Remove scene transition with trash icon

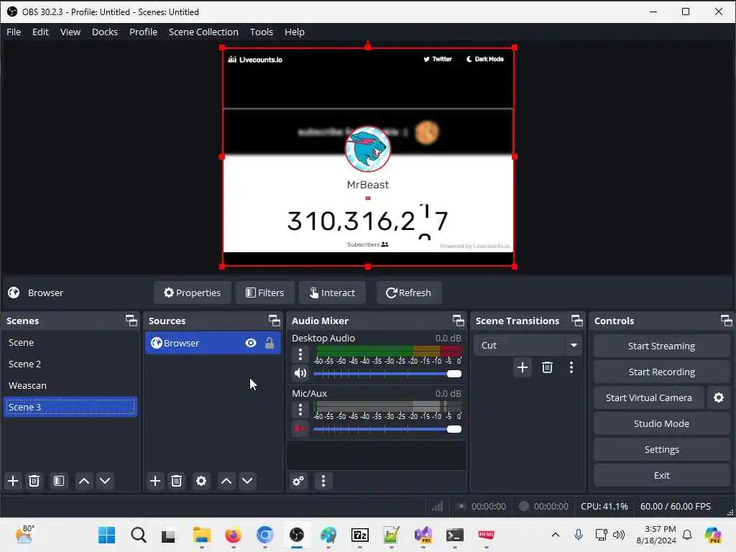coord(547,367)
